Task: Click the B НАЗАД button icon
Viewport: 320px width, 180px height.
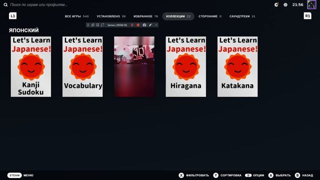Action: (x=297, y=175)
